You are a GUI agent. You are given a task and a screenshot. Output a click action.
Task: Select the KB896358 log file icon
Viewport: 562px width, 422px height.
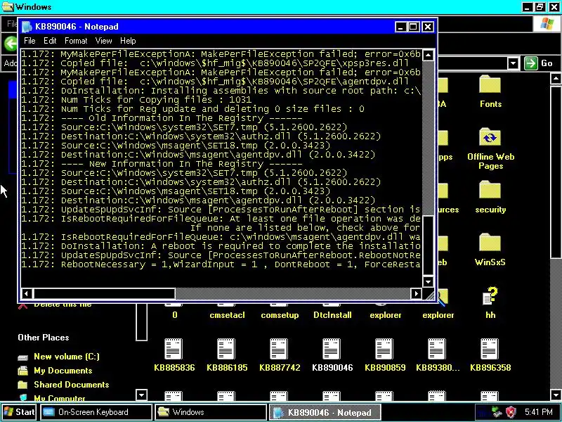click(490, 349)
